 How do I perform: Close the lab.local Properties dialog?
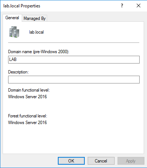tap(139, 6)
